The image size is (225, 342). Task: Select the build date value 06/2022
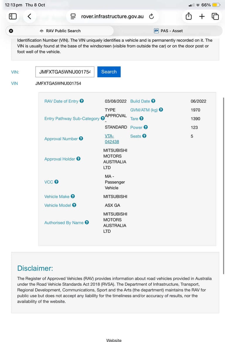[x=198, y=101]
